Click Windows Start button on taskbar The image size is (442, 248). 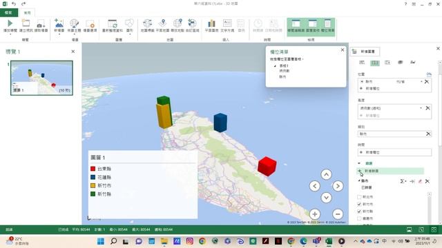pyautogui.click(x=101, y=241)
